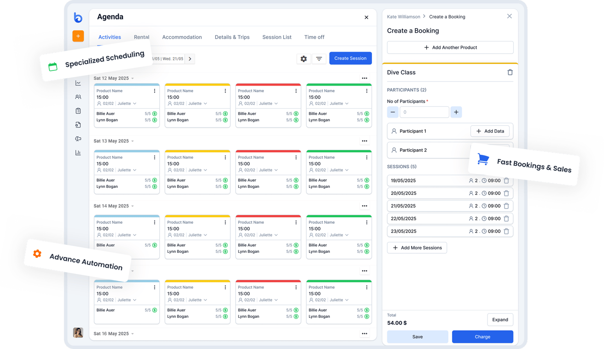The width and height of the screenshot is (604, 349).
Task: Click the three-dot menu for Sat 12 May
Action: click(x=365, y=78)
